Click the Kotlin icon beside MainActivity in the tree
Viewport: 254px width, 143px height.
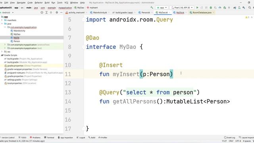pyautogui.click(x=12, y=31)
